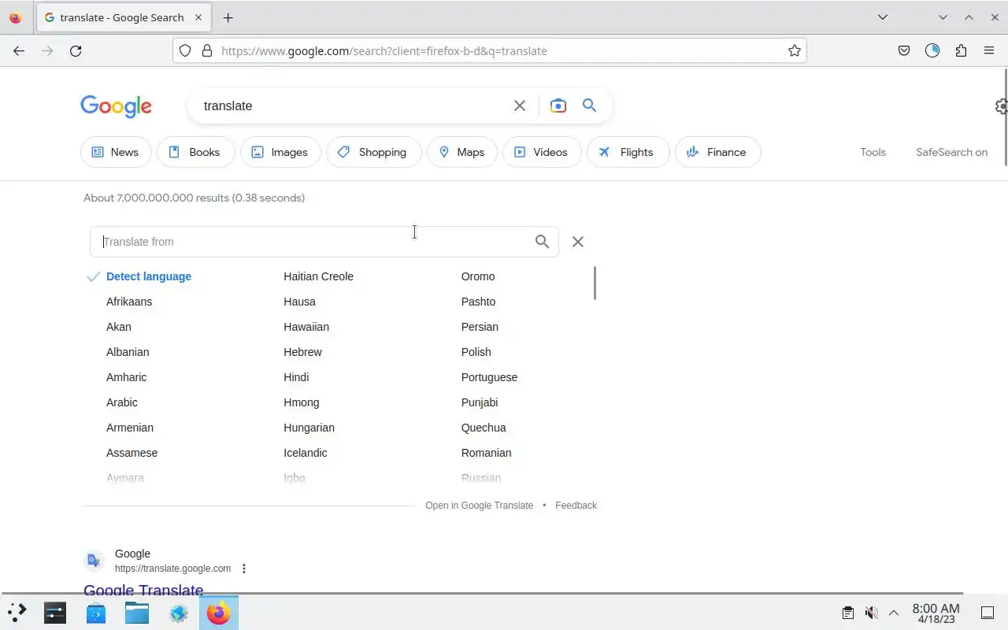Close the translate - Google Search tab
The width and height of the screenshot is (1008, 630).
(198, 17)
